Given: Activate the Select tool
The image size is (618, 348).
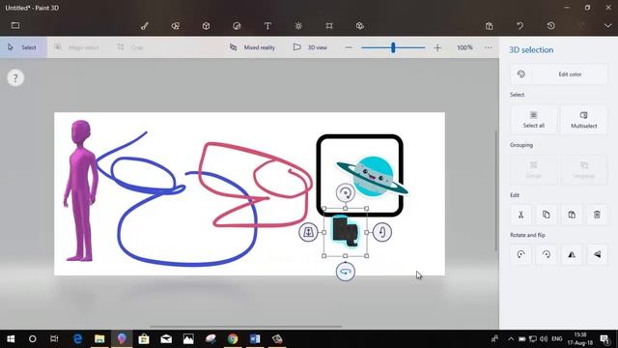Looking at the screenshot, I should [x=23, y=47].
